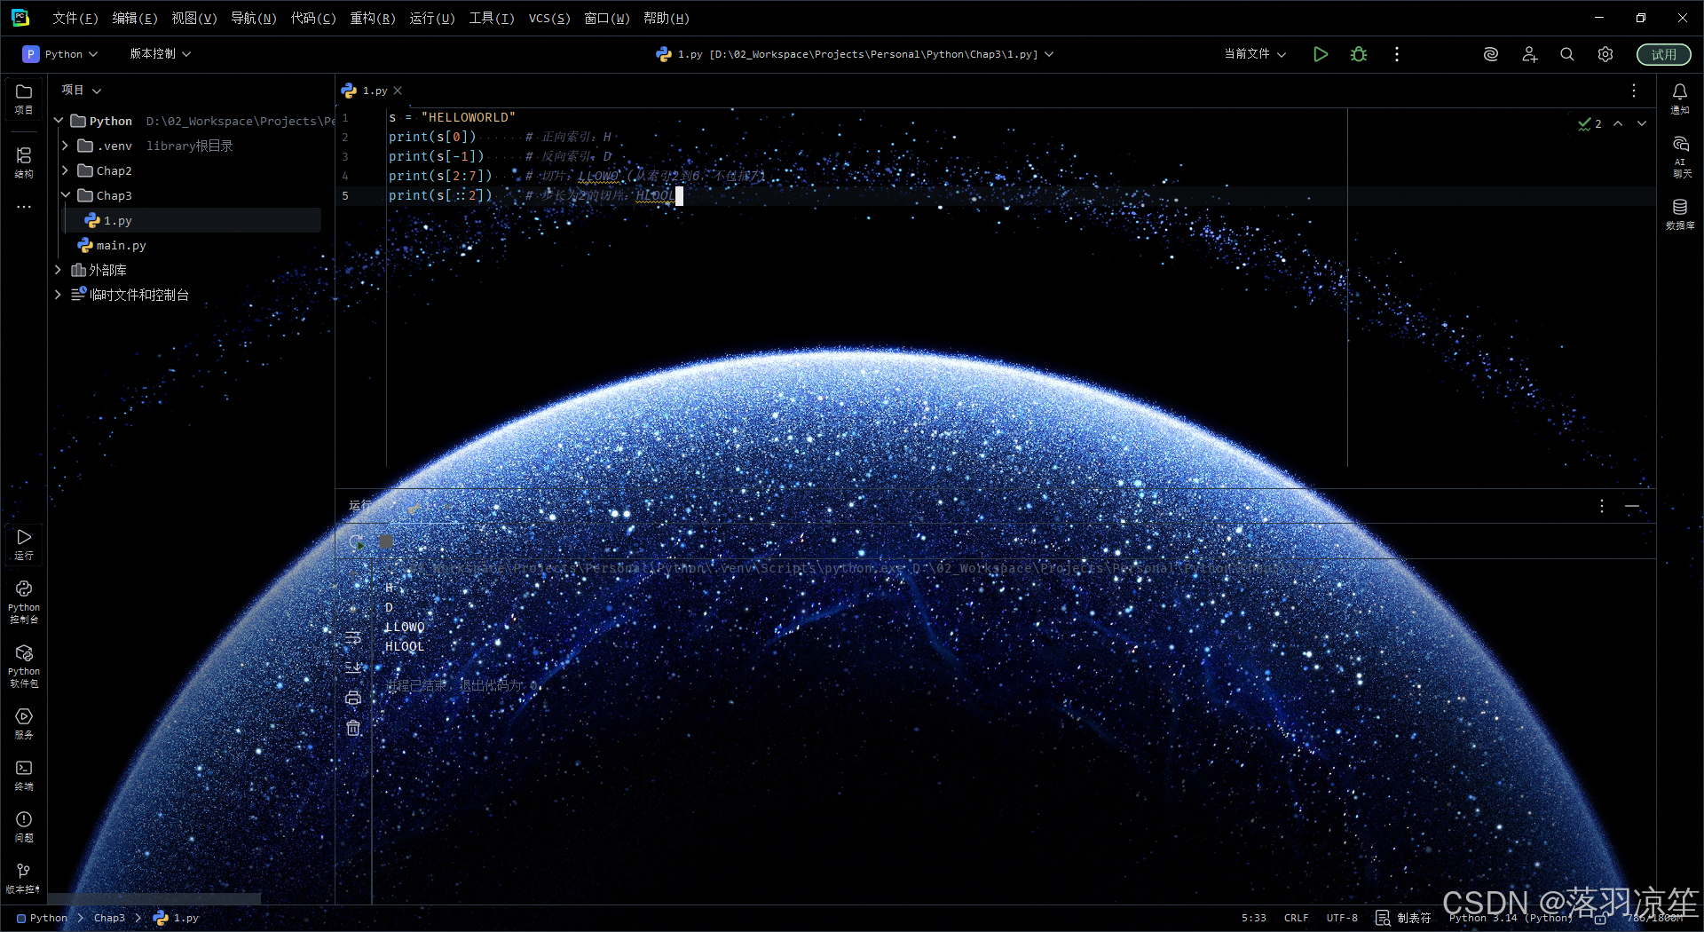Print the Run console output
The height and width of the screenshot is (932, 1704).
(353, 698)
